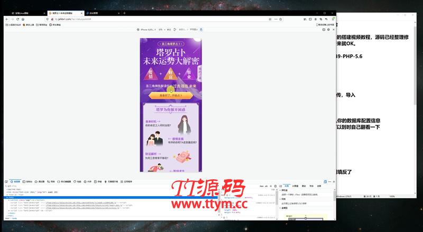Bookmark this page with the star icon
The height and width of the screenshot is (232, 423).
(281, 20)
